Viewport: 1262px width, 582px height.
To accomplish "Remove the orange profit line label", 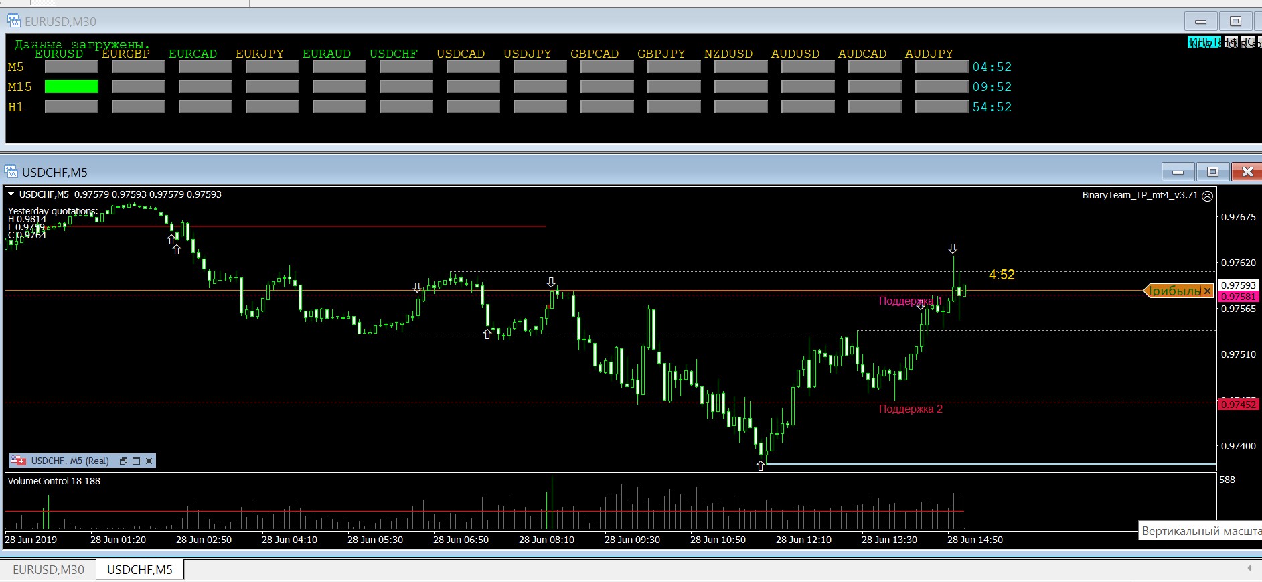I will click(x=1207, y=291).
